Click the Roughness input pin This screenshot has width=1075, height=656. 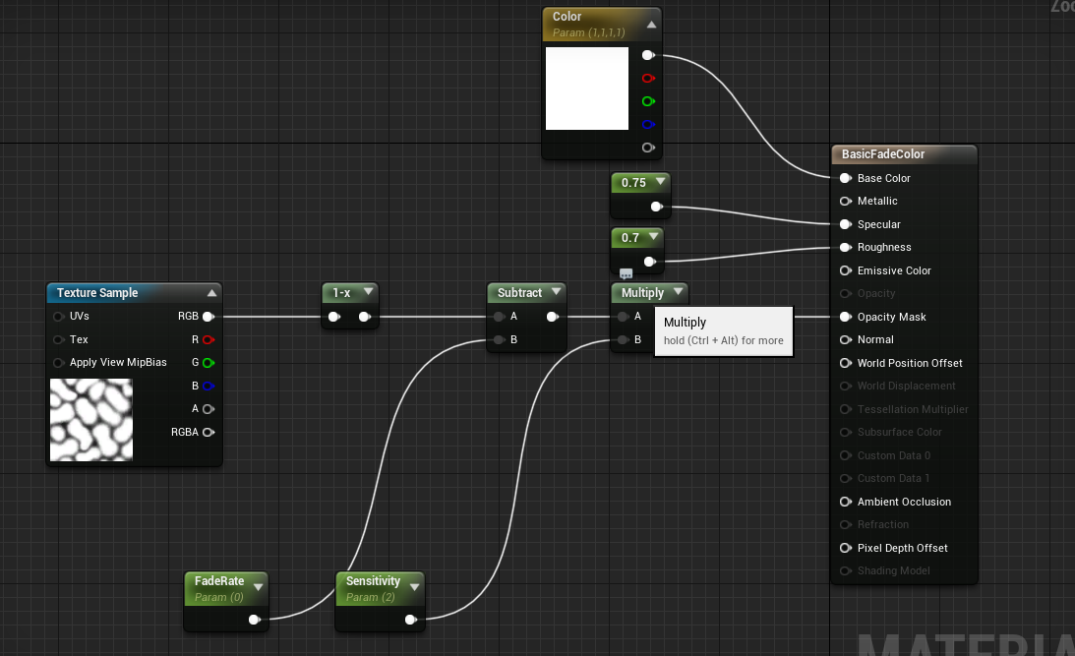coord(845,247)
